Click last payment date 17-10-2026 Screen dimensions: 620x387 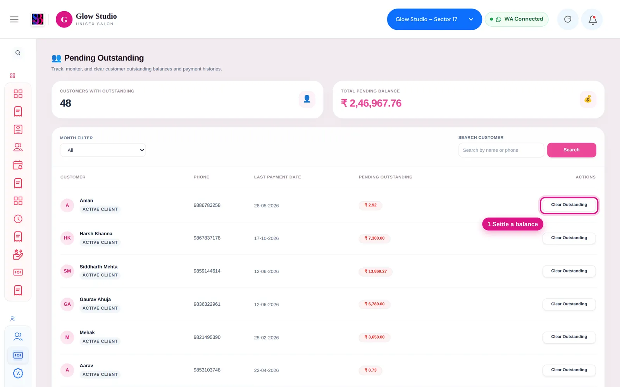[x=266, y=238]
